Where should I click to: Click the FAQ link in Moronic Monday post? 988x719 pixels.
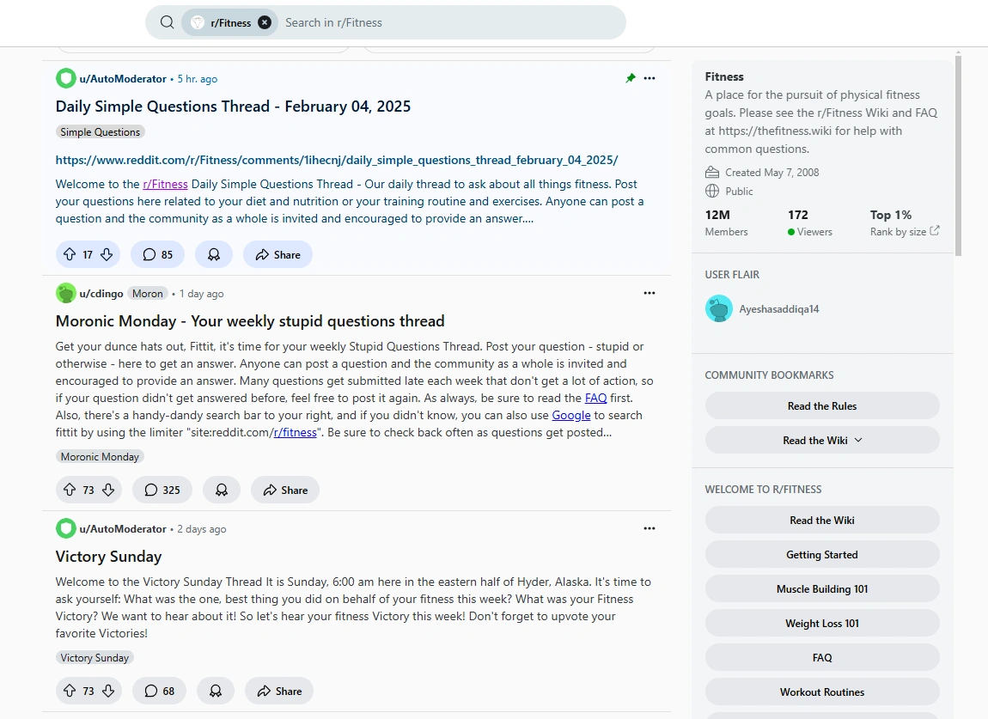tap(595, 399)
